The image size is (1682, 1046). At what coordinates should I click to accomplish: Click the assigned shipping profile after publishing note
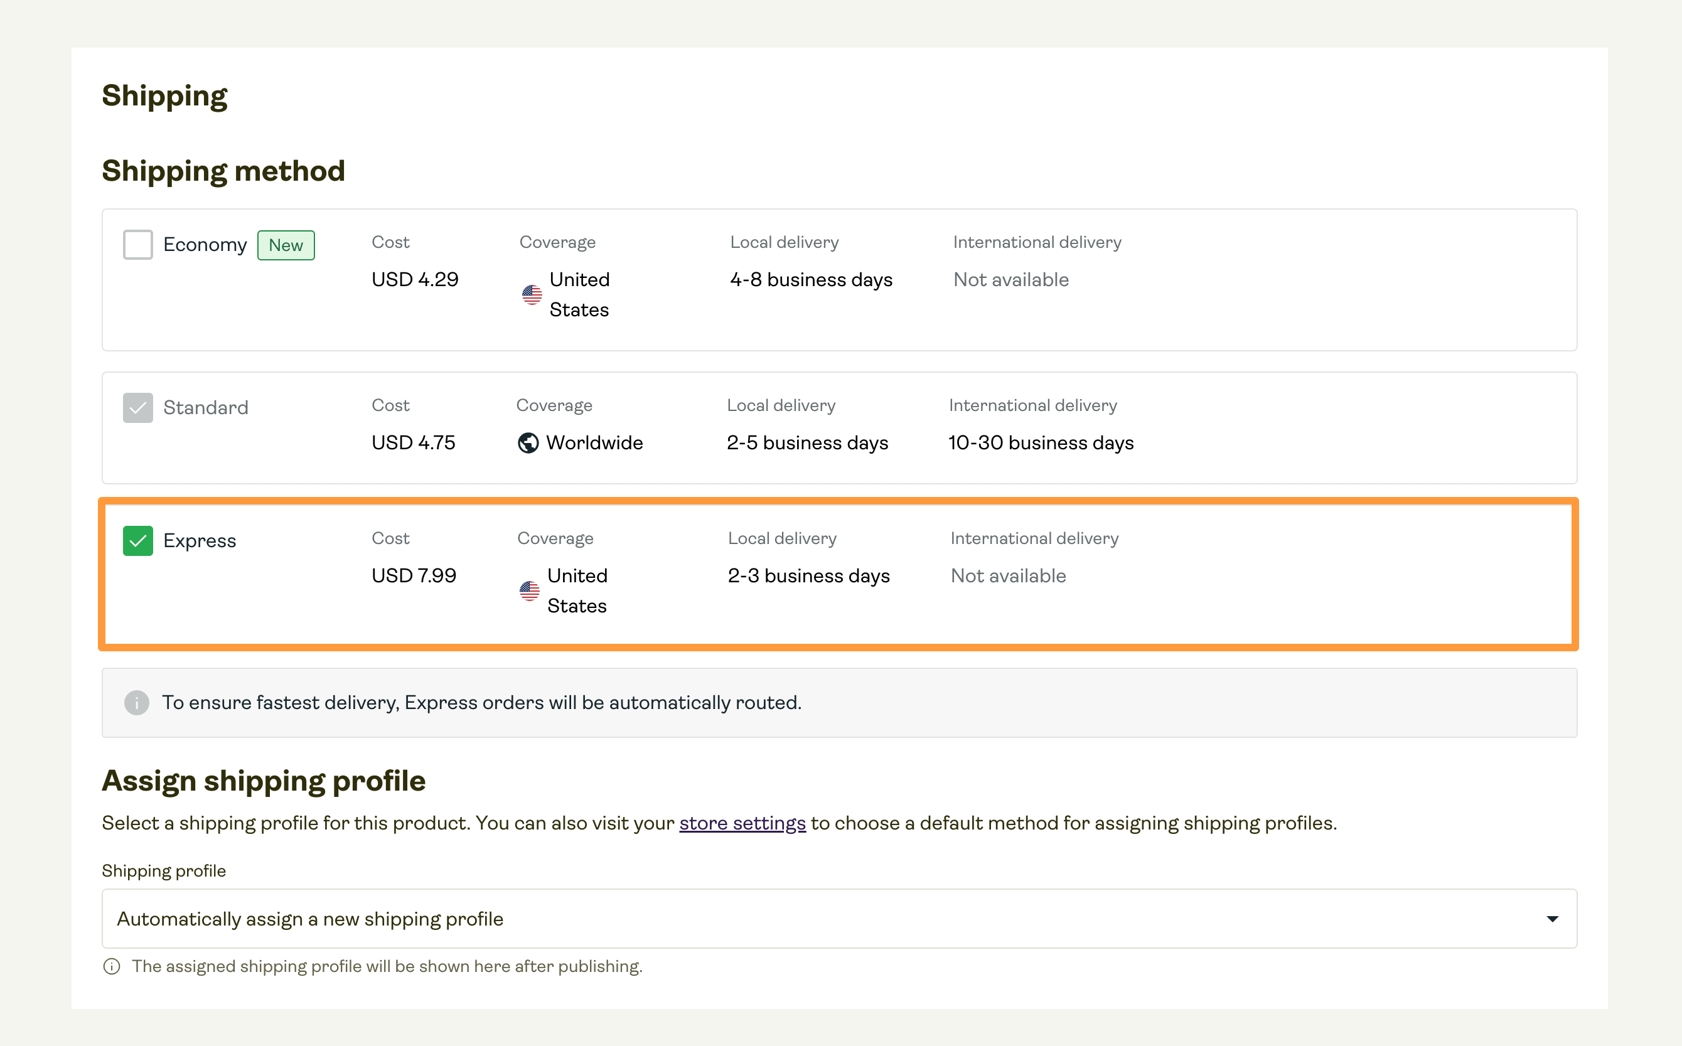(x=387, y=966)
